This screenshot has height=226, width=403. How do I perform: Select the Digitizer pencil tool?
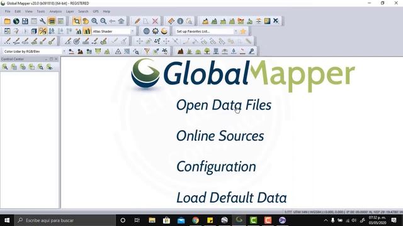click(x=137, y=21)
